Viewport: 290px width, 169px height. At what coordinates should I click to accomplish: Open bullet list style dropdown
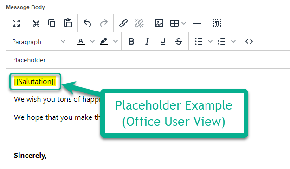click(x=210, y=41)
